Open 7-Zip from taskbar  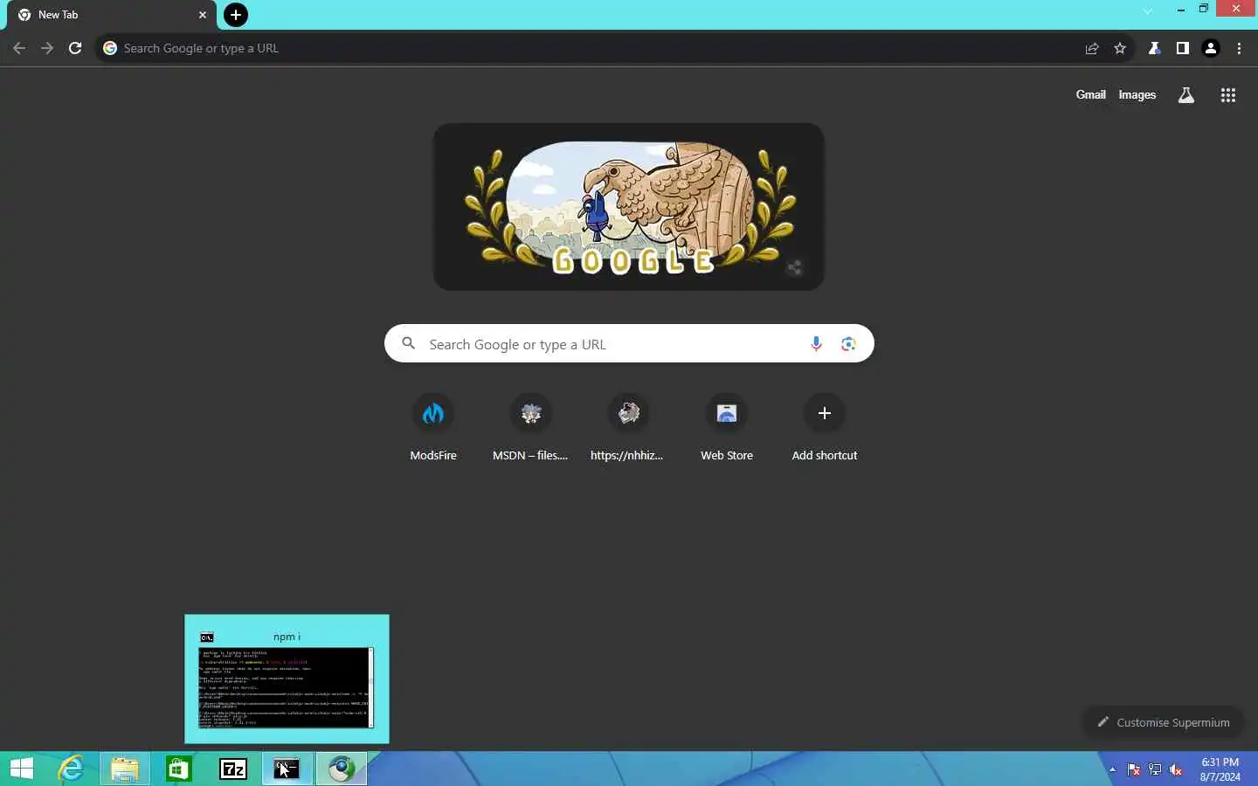[x=233, y=769]
